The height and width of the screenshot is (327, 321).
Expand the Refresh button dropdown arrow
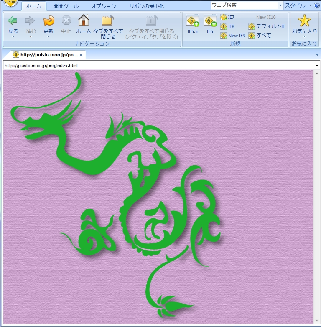[48, 37]
